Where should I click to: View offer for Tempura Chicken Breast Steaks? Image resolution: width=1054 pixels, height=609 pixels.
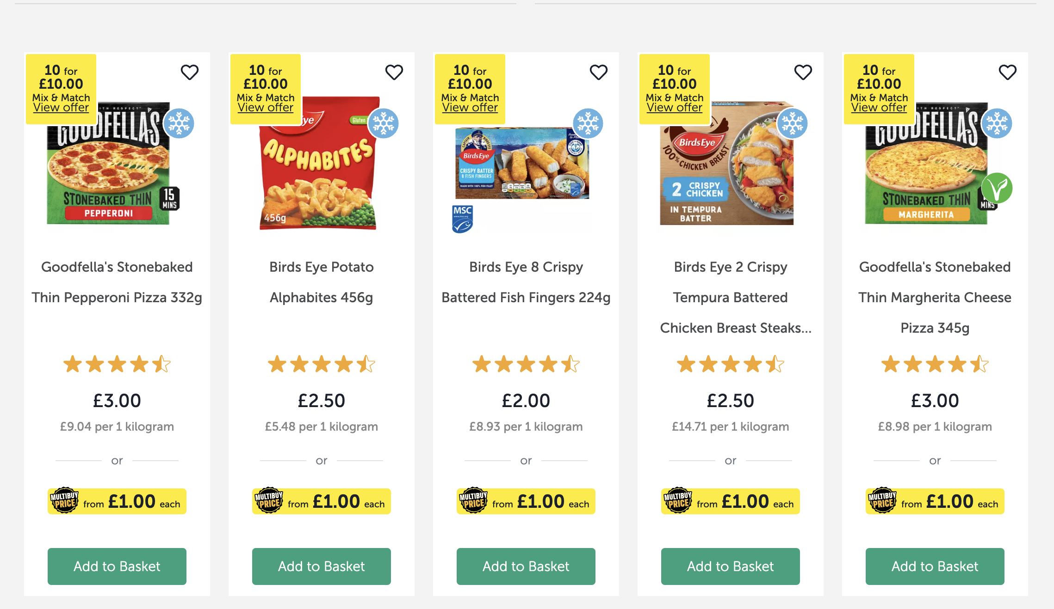(x=675, y=108)
